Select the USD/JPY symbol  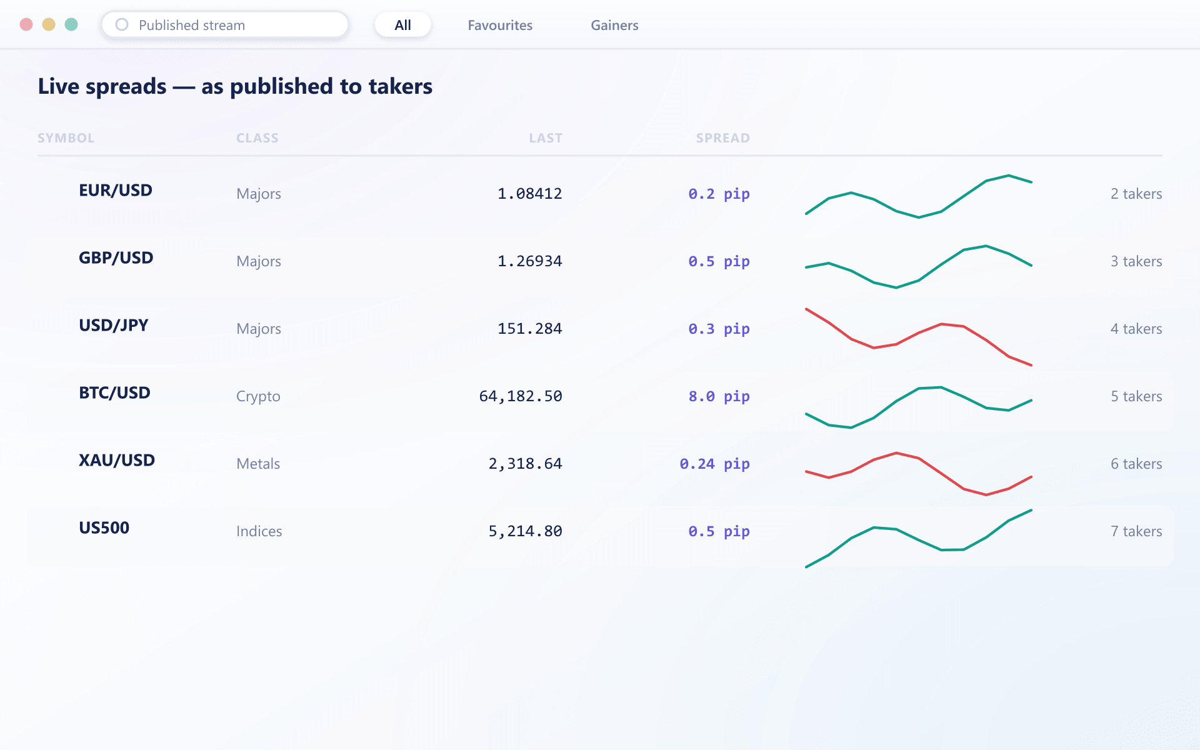click(x=114, y=325)
